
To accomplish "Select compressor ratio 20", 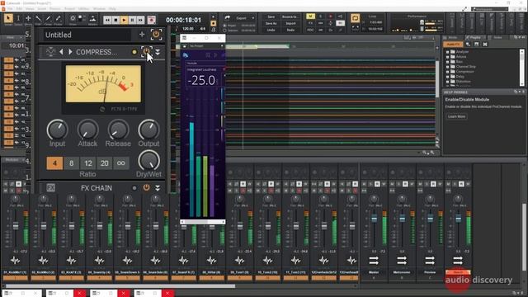I will (x=105, y=163).
